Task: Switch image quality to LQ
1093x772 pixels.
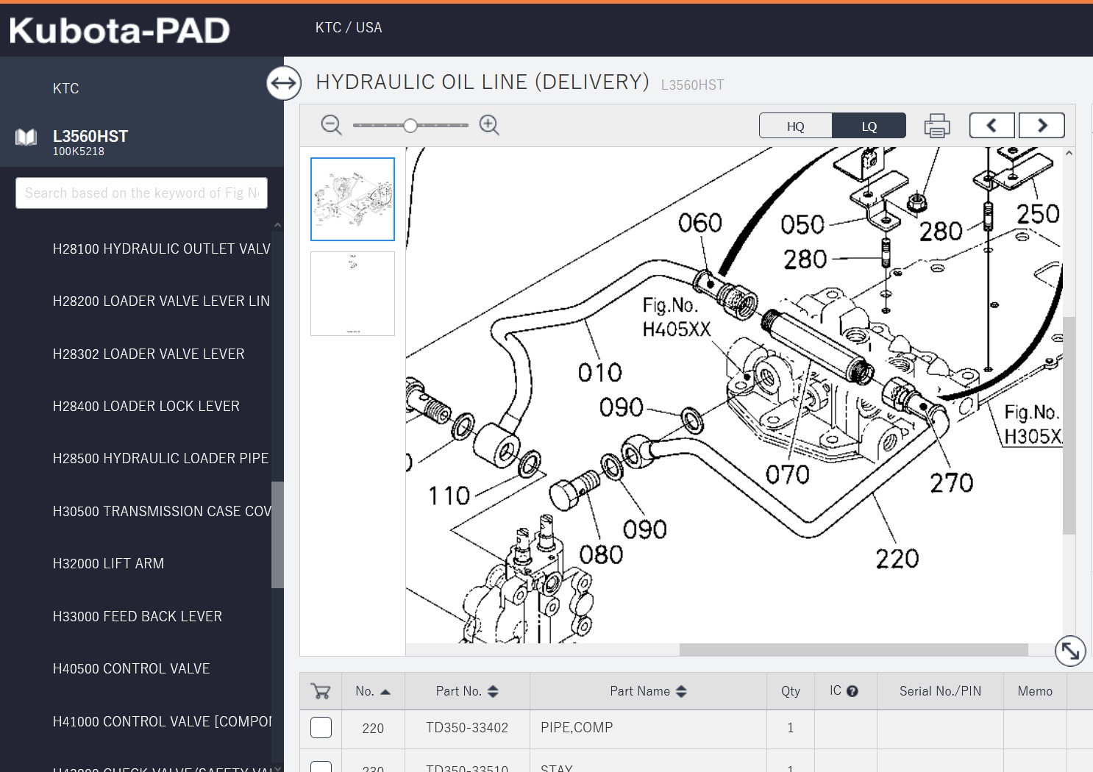Action: (869, 126)
